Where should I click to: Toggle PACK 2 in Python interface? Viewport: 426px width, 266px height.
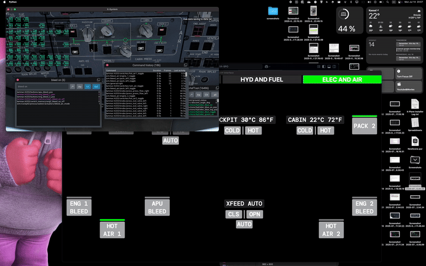point(364,126)
